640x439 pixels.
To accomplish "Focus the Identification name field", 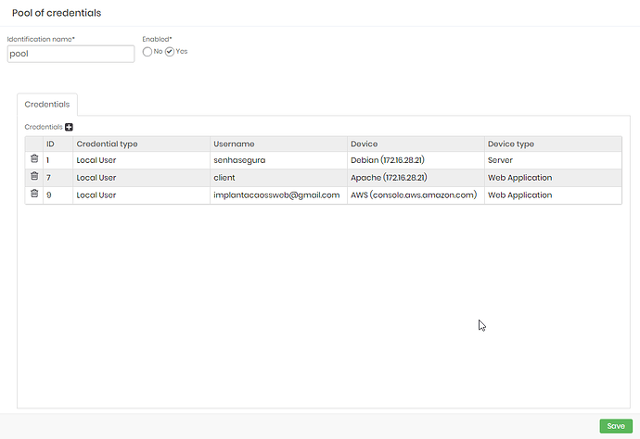I will (70, 54).
